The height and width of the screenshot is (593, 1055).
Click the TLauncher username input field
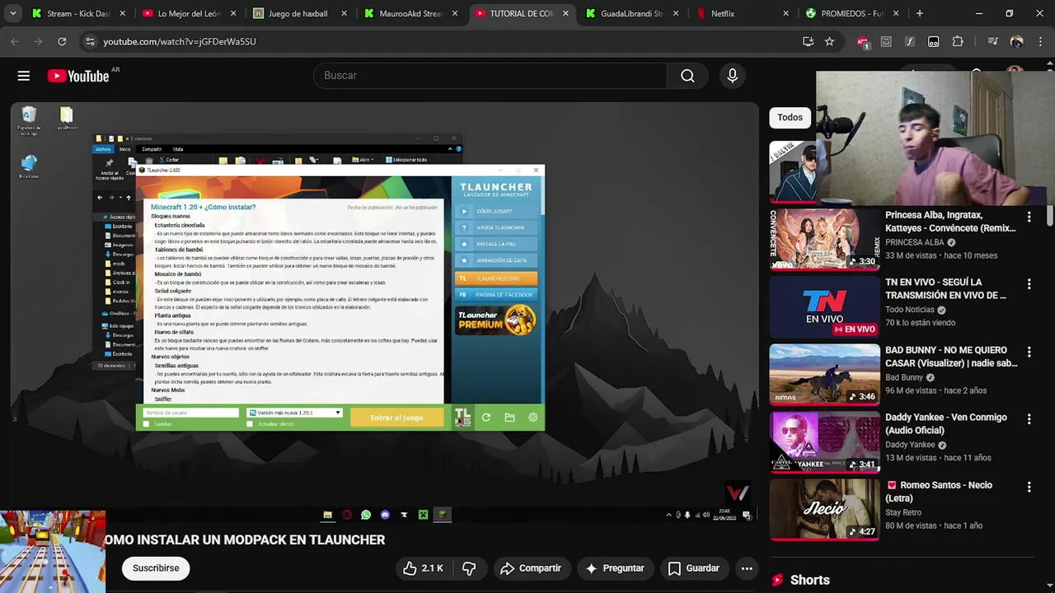click(191, 413)
